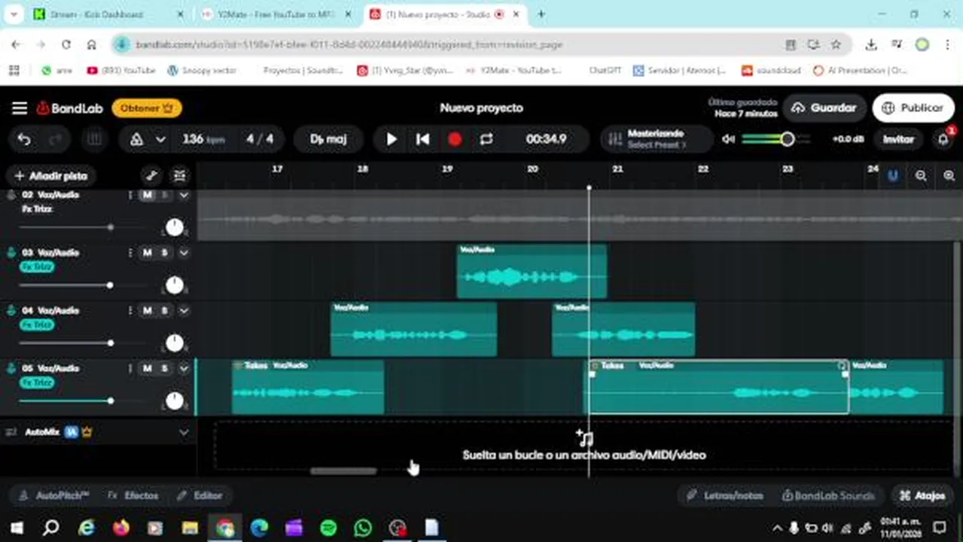The height and width of the screenshot is (542, 963).
Task: Open the D♭ maj key selector
Action: tap(328, 139)
